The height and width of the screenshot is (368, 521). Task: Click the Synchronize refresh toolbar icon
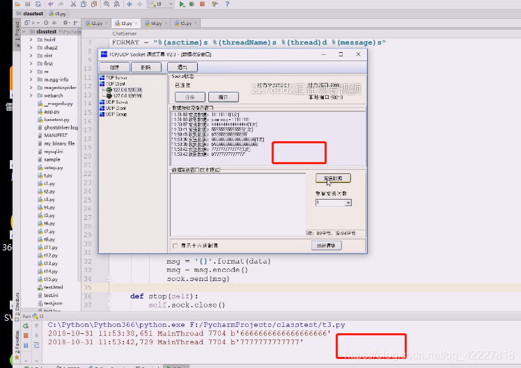[38, 4]
